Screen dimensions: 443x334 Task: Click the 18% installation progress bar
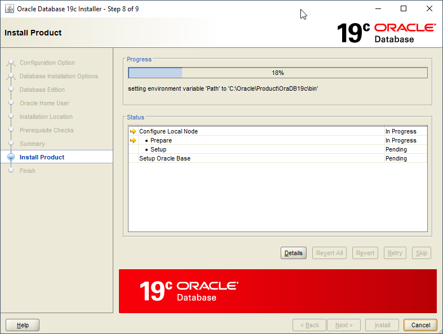(278, 73)
